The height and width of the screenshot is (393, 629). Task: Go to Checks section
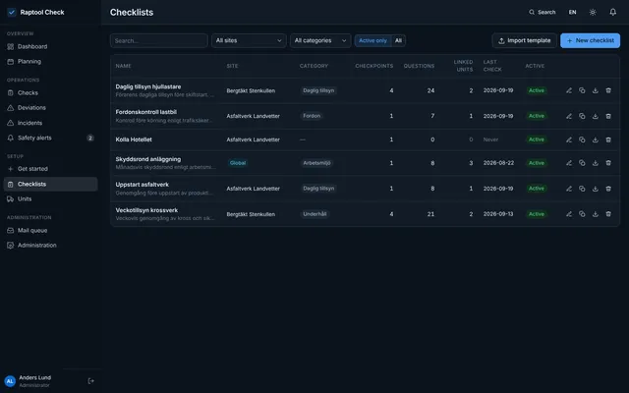coord(50,92)
